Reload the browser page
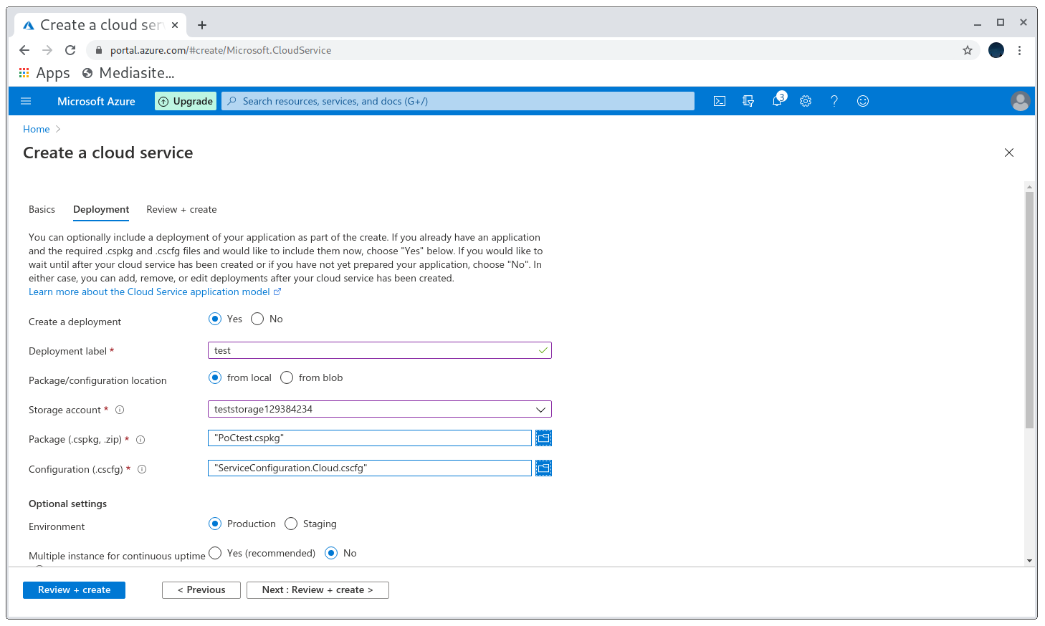This screenshot has width=1045, height=626. point(70,50)
